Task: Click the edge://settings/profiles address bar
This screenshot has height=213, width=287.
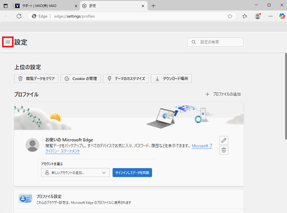Action: point(132,16)
